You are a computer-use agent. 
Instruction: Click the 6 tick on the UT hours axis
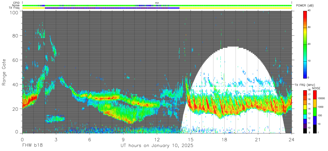tap(90, 140)
